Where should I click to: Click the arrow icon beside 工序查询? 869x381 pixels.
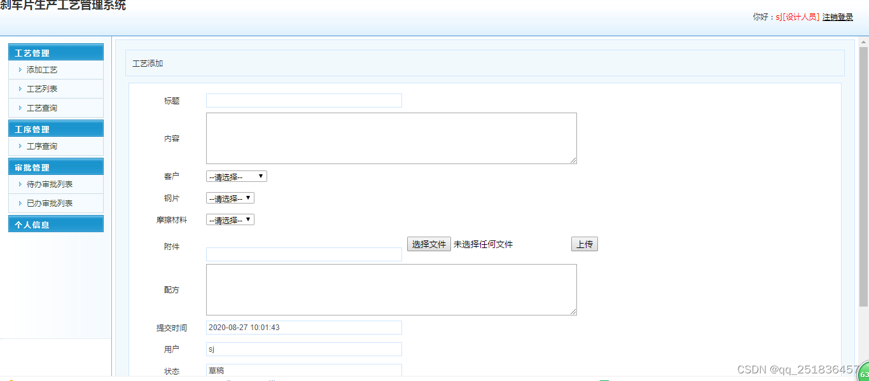click(x=20, y=146)
